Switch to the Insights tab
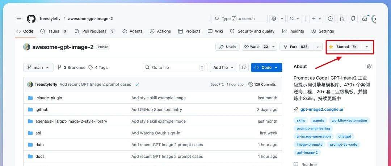 pyautogui.click(x=293, y=31)
